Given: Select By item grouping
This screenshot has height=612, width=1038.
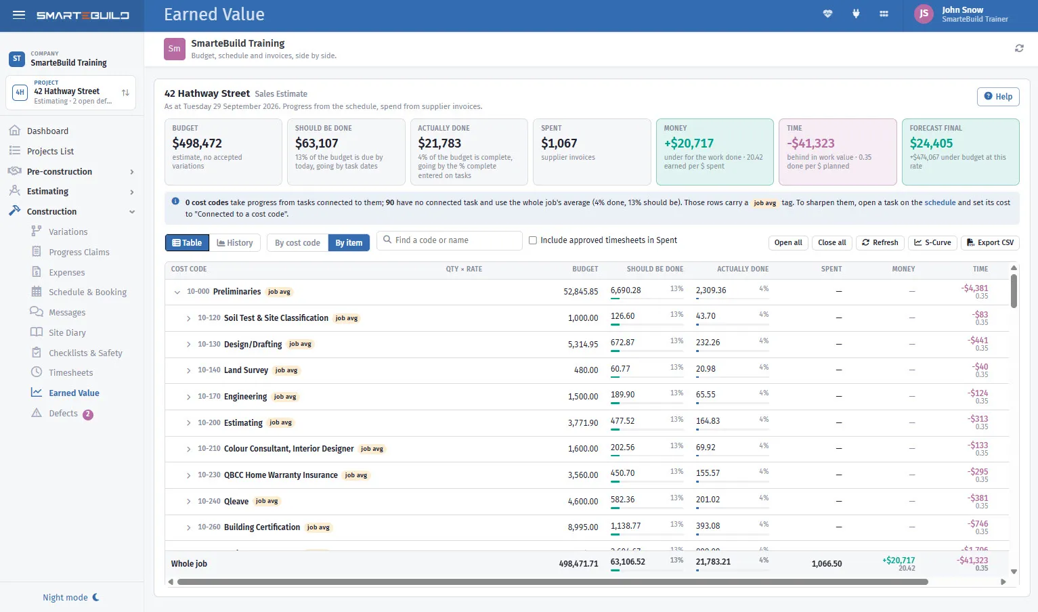Looking at the screenshot, I should pos(349,242).
